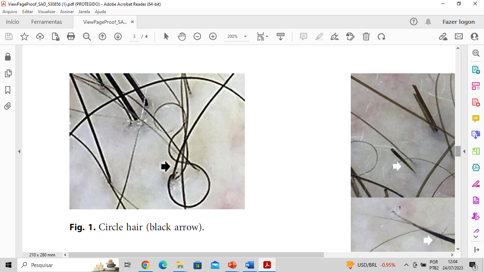Switch to the Ferramentas tab
Image resolution: width=484 pixels, height=272 pixels.
pos(46,22)
